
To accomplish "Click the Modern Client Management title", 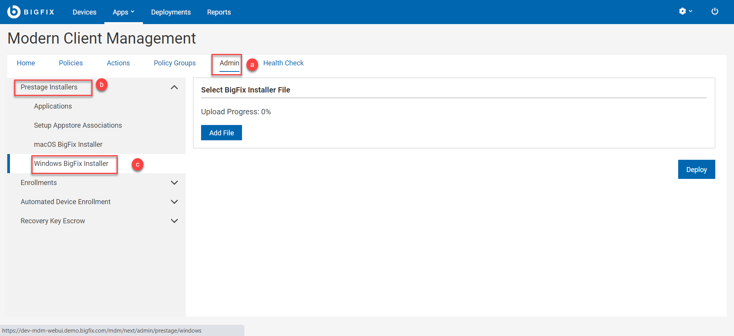I will 102,38.
